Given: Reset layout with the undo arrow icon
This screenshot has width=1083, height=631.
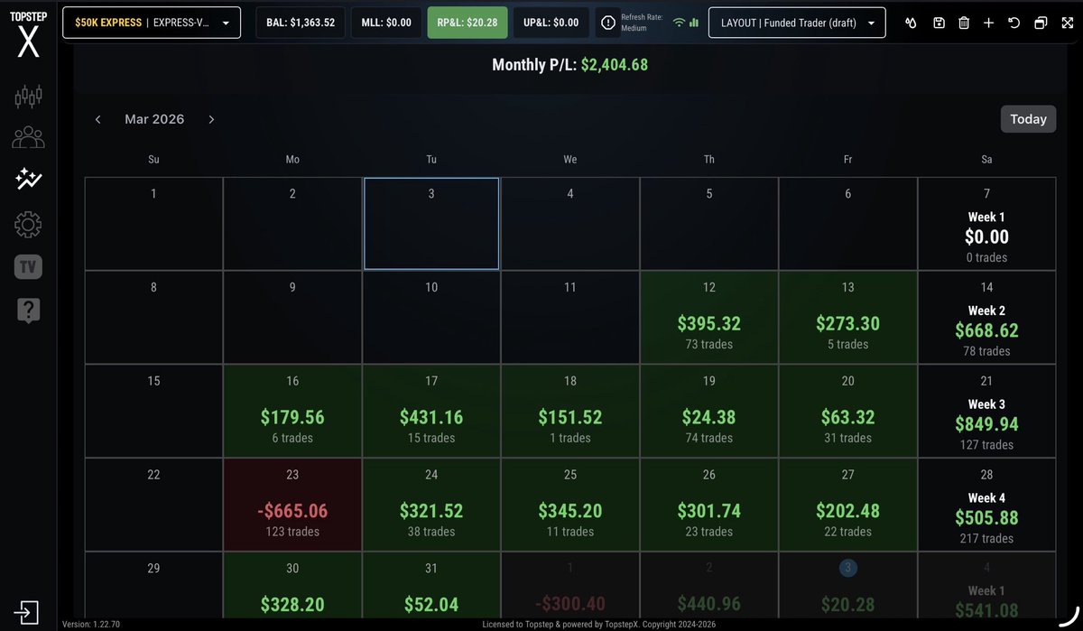Looking at the screenshot, I should click(x=1014, y=23).
